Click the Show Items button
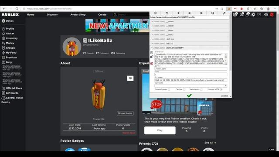 [125, 113]
